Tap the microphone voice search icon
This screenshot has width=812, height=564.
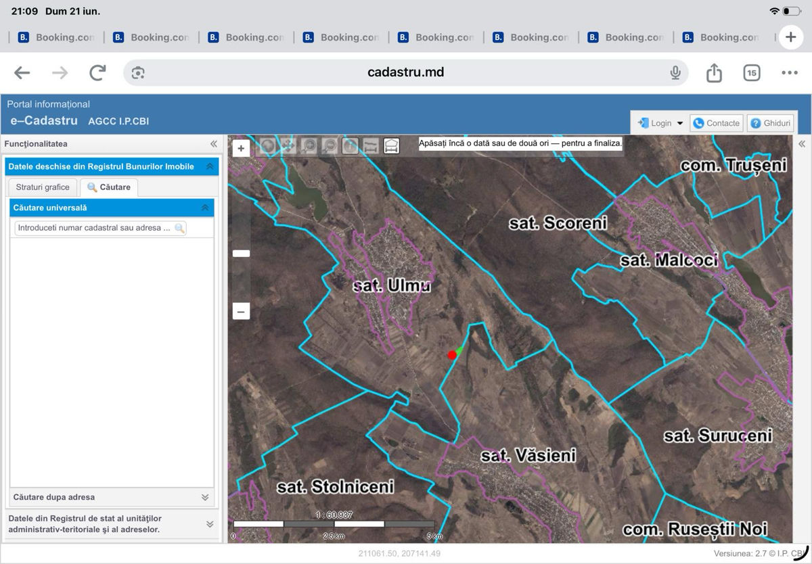[x=675, y=73]
